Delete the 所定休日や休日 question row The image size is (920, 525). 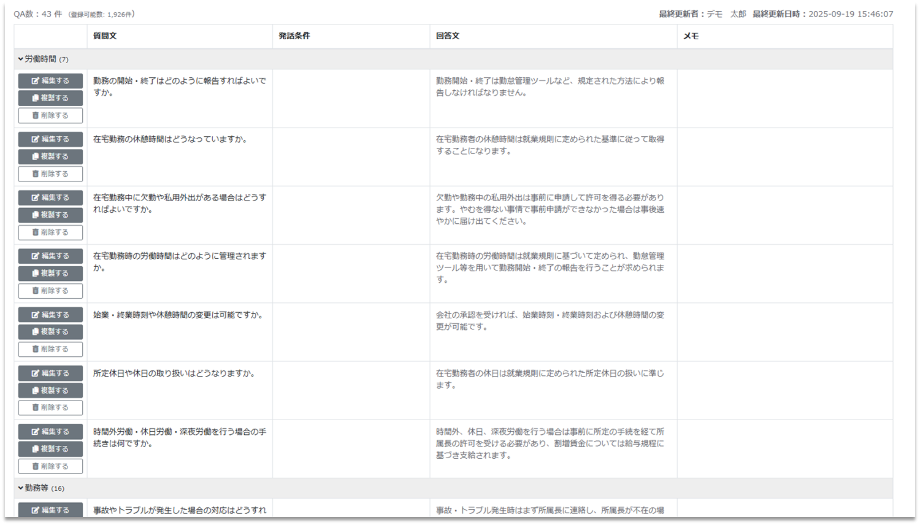coord(50,408)
